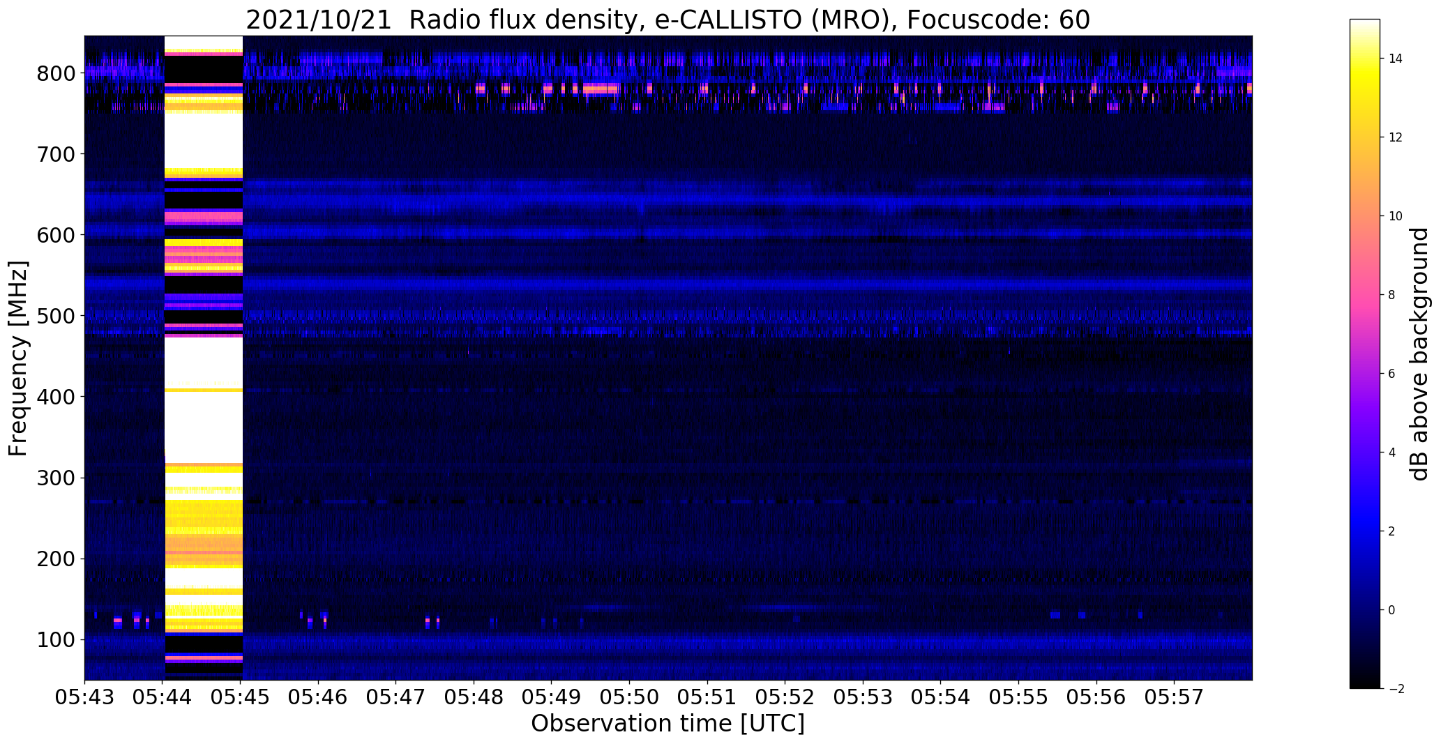The width and height of the screenshot is (1441, 744).
Task: Click the 05:47 time tick label
Action: [x=396, y=698]
